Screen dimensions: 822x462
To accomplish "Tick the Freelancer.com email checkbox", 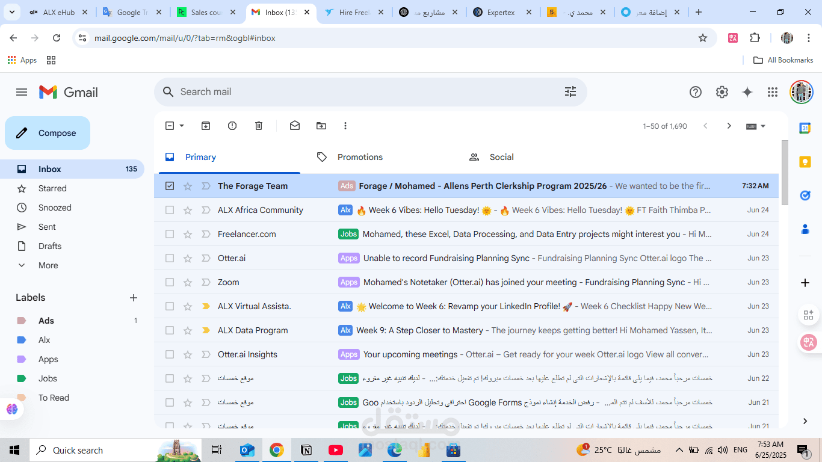I will (x=170, y=234).
